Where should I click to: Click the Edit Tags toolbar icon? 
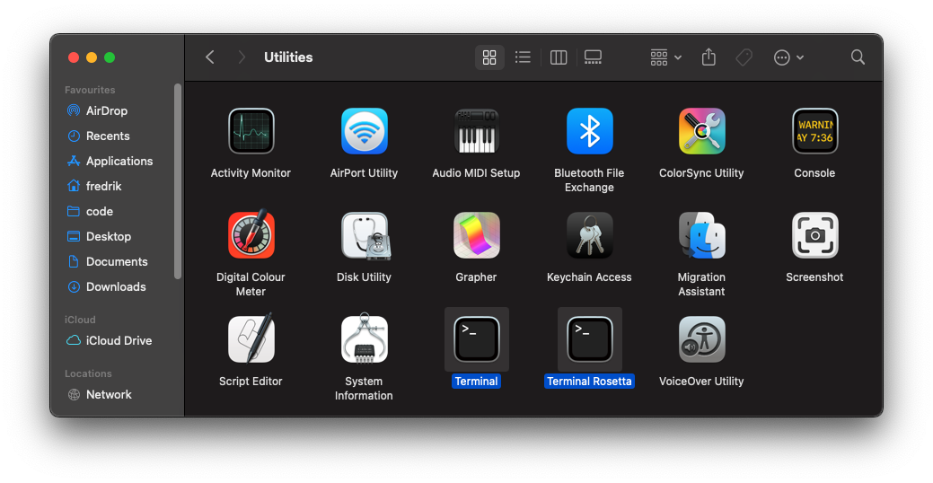[x=744, y=57]
